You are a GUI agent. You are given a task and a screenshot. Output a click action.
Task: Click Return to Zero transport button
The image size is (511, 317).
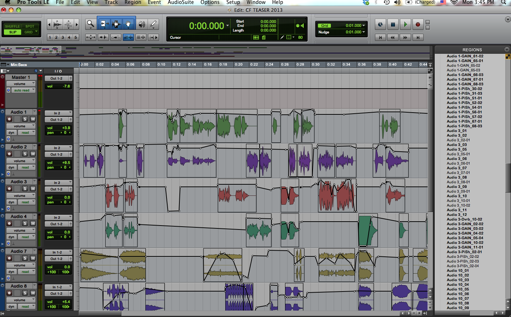coord(380,37)
